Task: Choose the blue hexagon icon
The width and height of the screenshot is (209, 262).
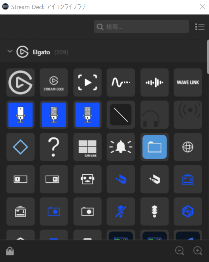Action: coord(188,211)
